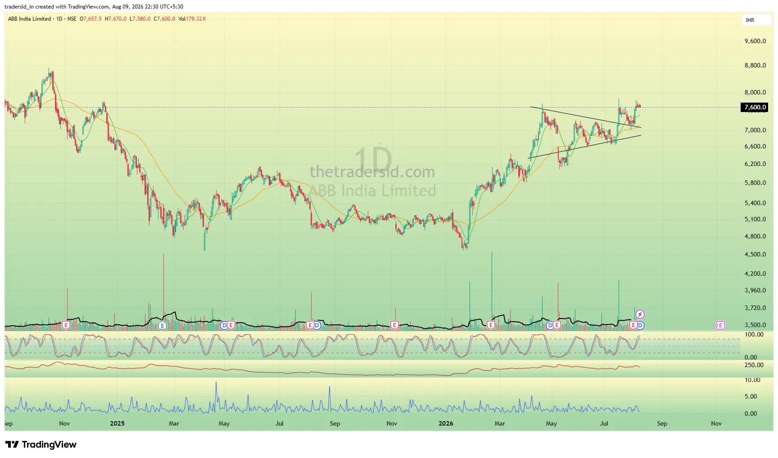Click the 8,800.0 price axis label
The height and width of the screenshot is (458, 778).
coord(755,65)
